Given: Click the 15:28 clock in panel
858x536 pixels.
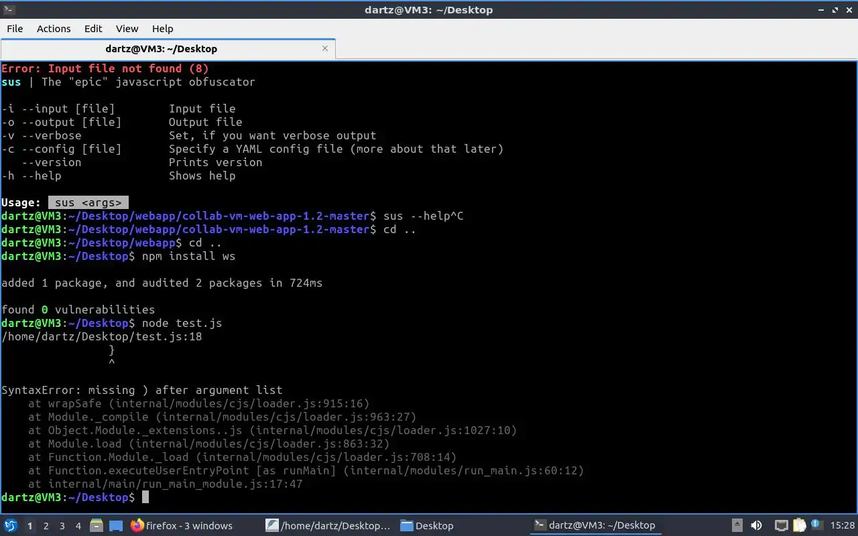Looking at the screenshot, I should pyautogui.click(x=843, y=526).
